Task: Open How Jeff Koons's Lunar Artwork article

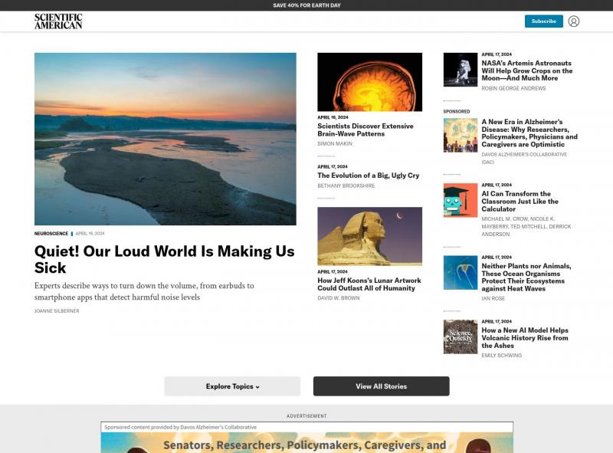Action: point(369,284)
